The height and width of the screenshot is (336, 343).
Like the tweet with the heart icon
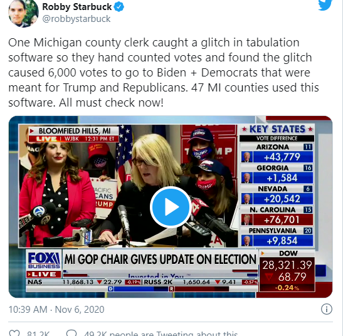tap(14, 333)
